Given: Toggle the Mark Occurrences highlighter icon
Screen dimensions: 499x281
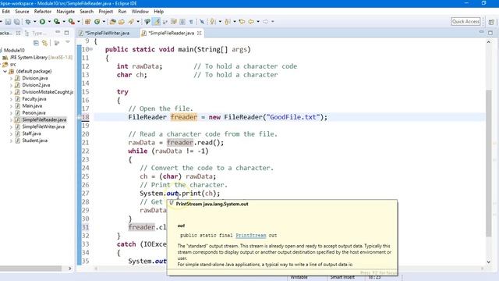Looking at the screenshot, I should 157,22.
